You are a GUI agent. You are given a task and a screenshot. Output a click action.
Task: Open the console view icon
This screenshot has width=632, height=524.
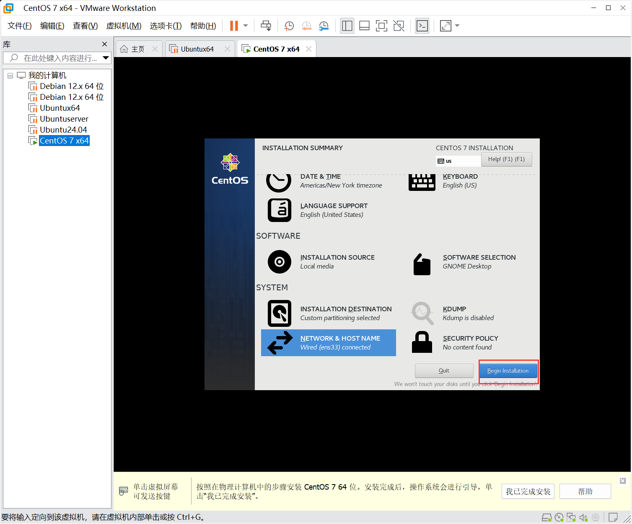click(422, 26)
